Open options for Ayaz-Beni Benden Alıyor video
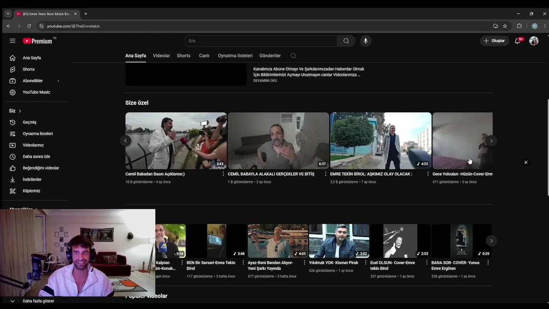This screenshot has width=549, height=309. click(x=304, y=263)
